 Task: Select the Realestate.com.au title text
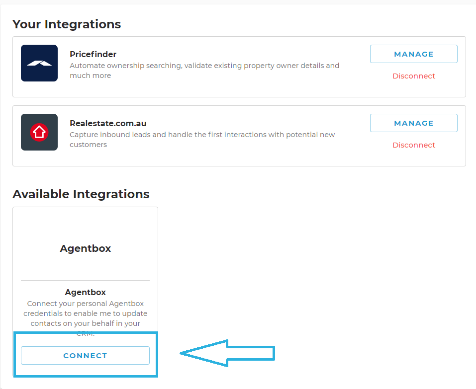108,123
